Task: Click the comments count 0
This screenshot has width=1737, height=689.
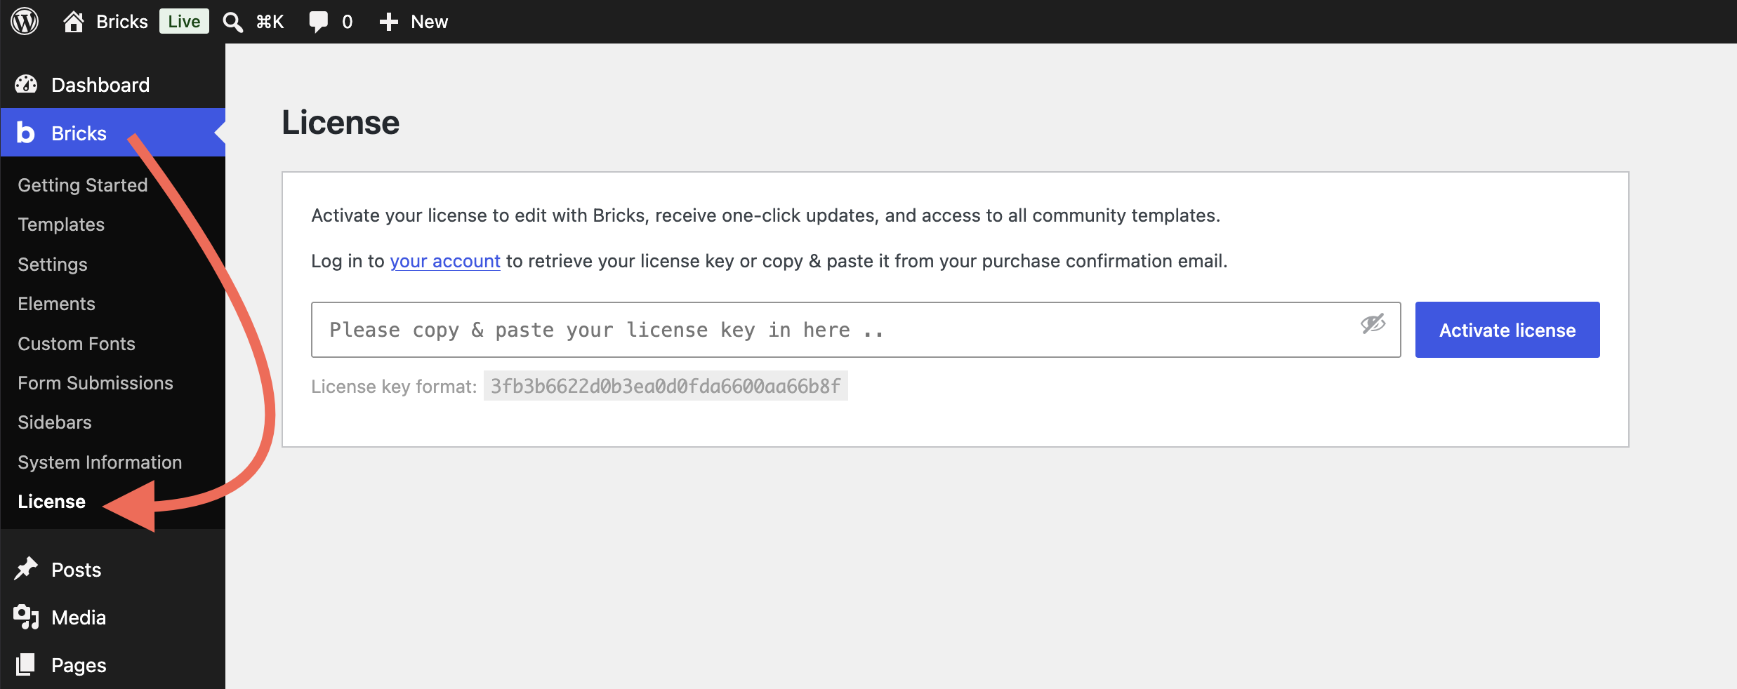Action: [x=347, y=22]
